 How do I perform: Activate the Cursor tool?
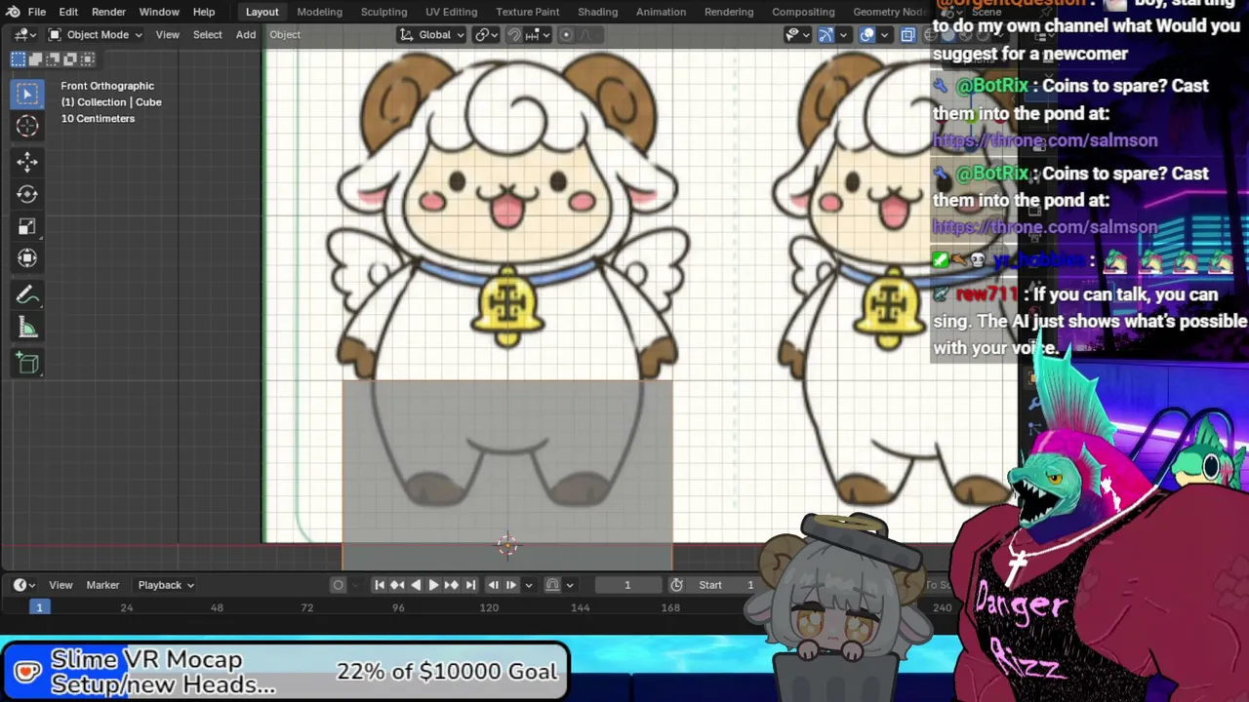(x=27, y=127)
